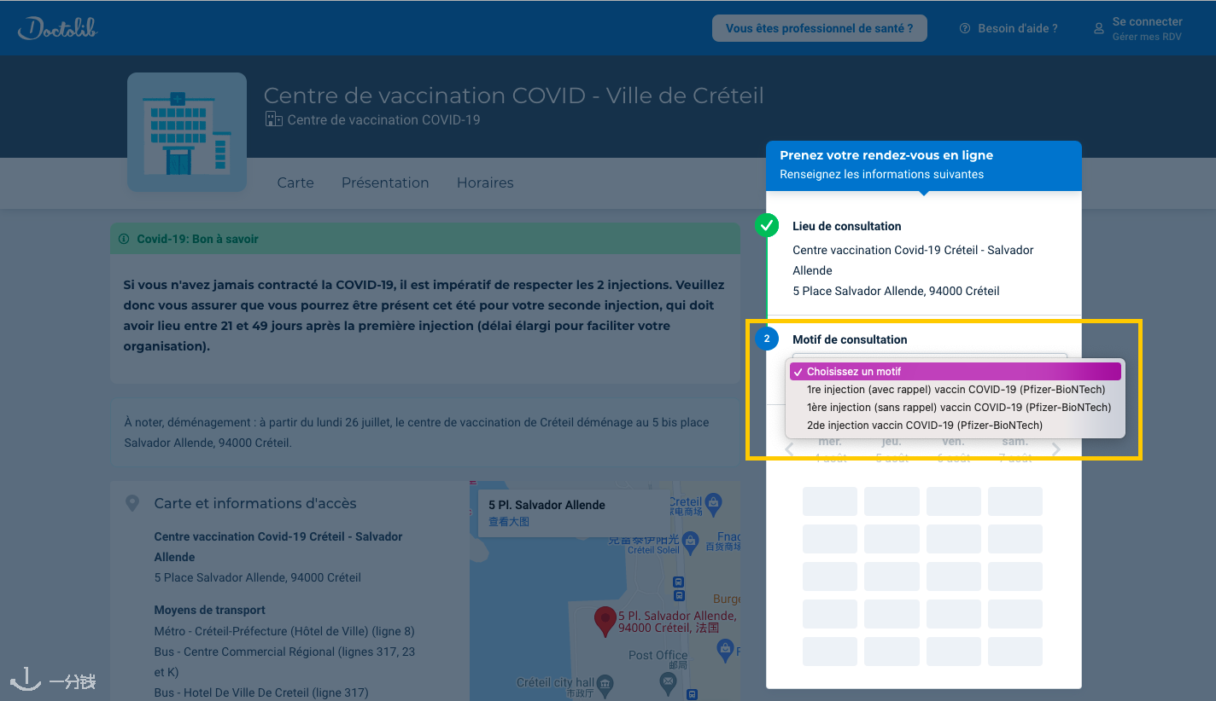Click Se connecter to manage appointments
The image size is (1216, 701).
1138,28
